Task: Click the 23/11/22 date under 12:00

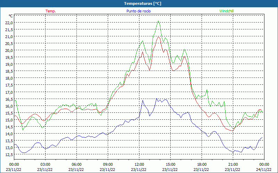Action: coord(139,170)
